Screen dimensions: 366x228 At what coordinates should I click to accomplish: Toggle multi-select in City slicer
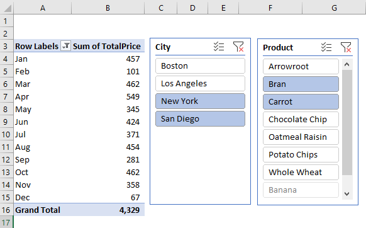(219, 47)
